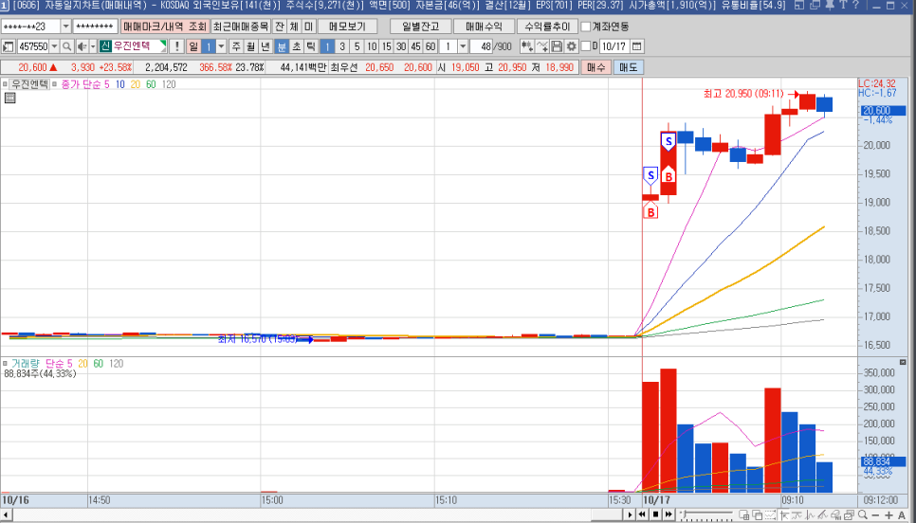
Task: Zoom out chart with minus icon
Action: tap(875, 514)
